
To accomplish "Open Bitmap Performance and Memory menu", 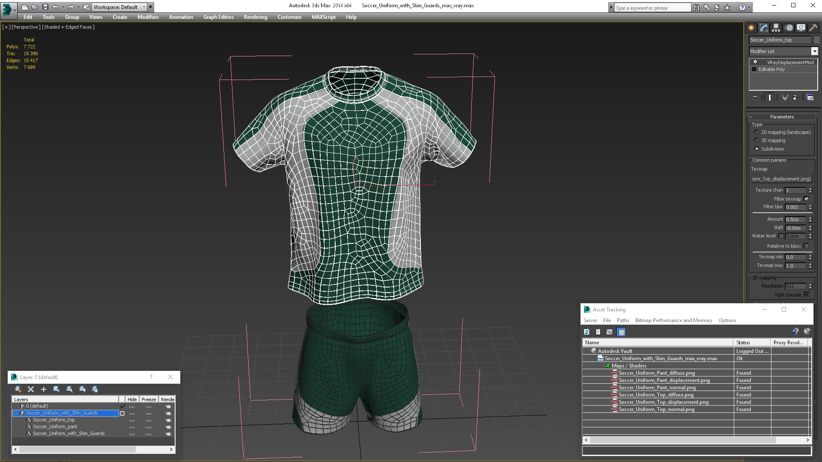I will (x=673, y=320).
